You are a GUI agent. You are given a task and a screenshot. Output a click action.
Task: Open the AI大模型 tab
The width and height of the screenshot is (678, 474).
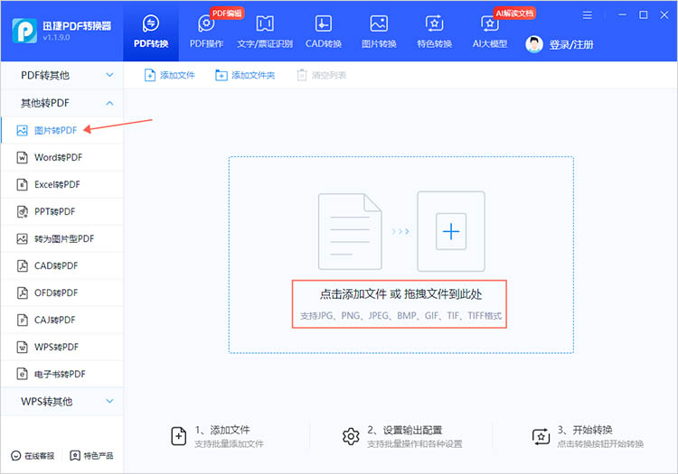[x=489, y=32]
